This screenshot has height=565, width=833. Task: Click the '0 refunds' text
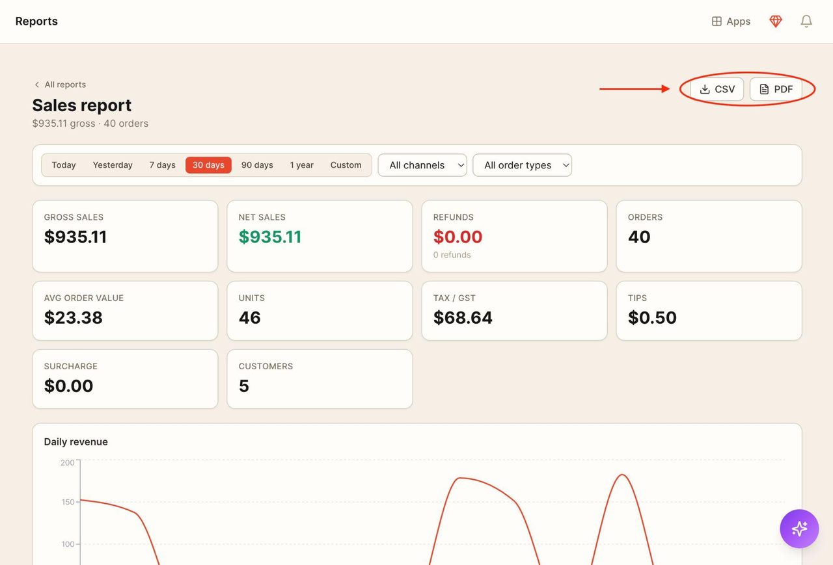coord(452,255)
